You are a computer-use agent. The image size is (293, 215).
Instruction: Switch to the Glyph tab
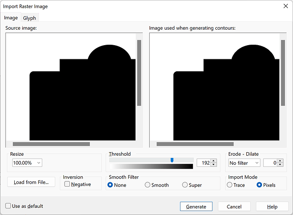pyautogui.click(x=29, y=18)
